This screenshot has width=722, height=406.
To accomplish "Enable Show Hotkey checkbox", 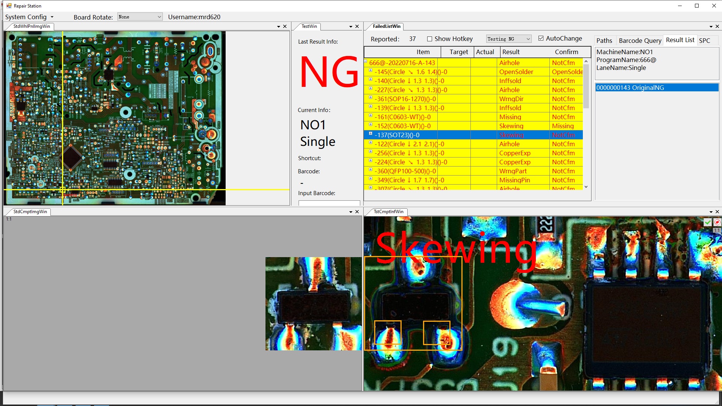I will click(428, 38).
